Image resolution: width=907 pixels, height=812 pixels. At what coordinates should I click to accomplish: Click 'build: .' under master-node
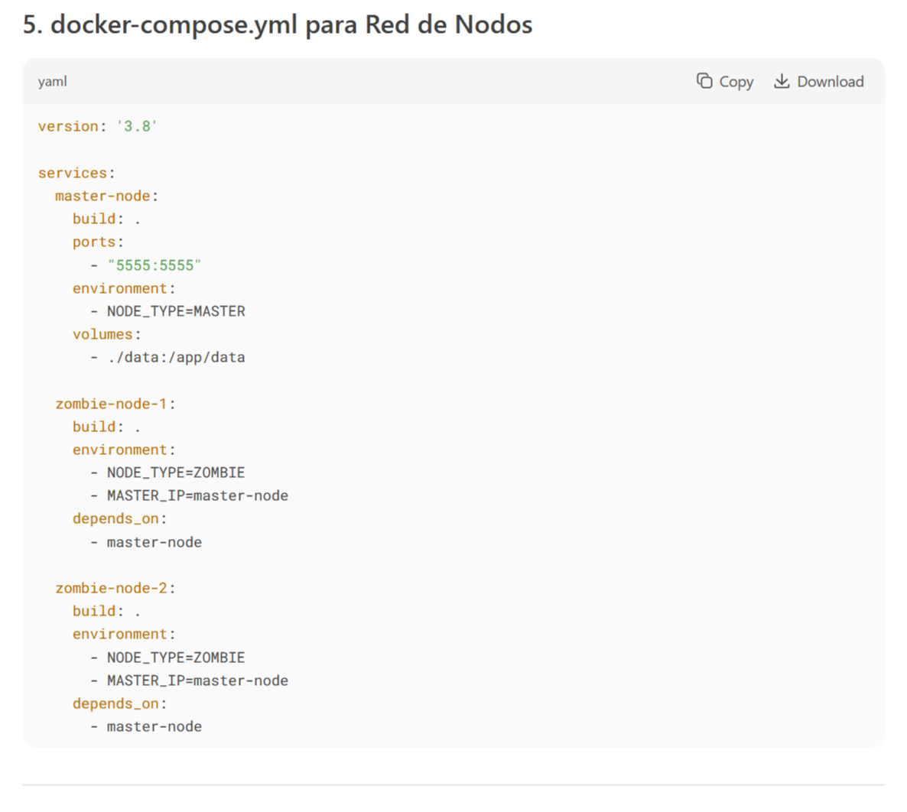pyautogui.click(x=106, y=219)
